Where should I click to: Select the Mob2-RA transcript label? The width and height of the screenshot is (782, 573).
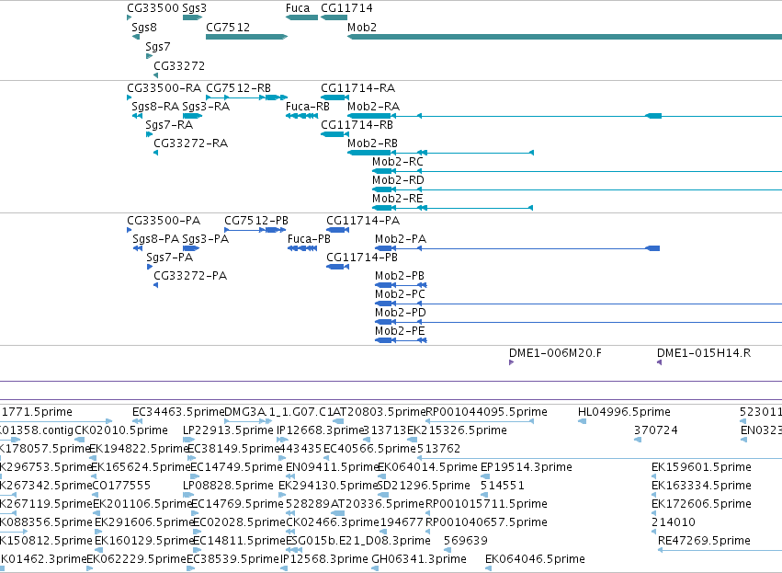click(374, 107)
